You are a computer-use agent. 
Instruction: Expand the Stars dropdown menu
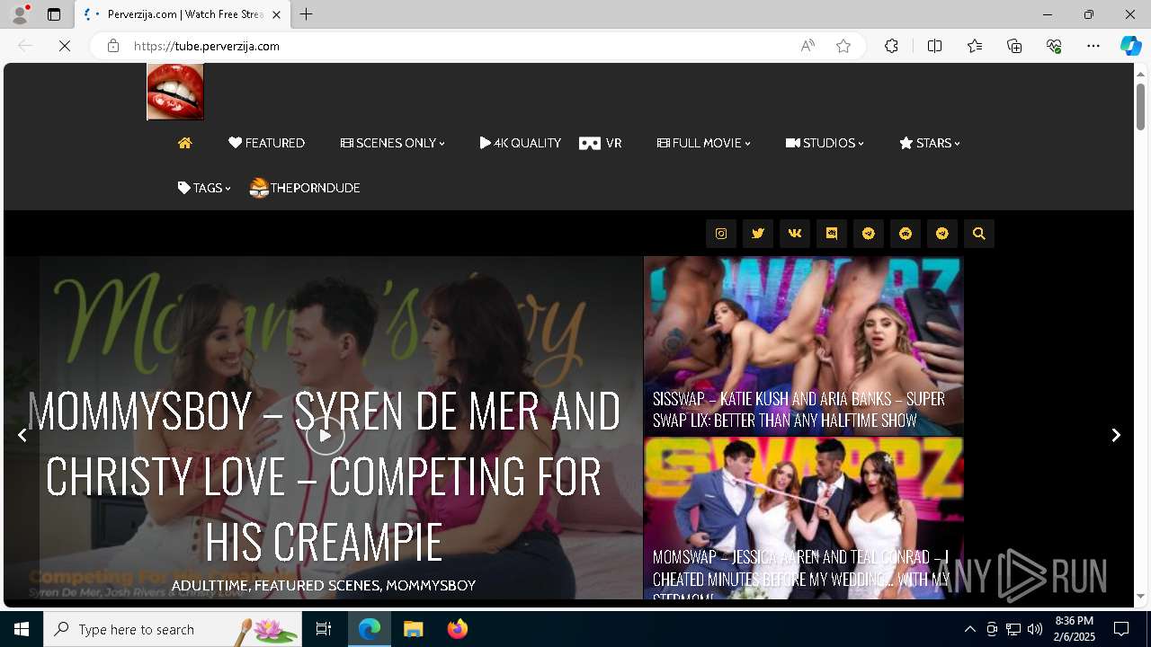tap(930, 143)
